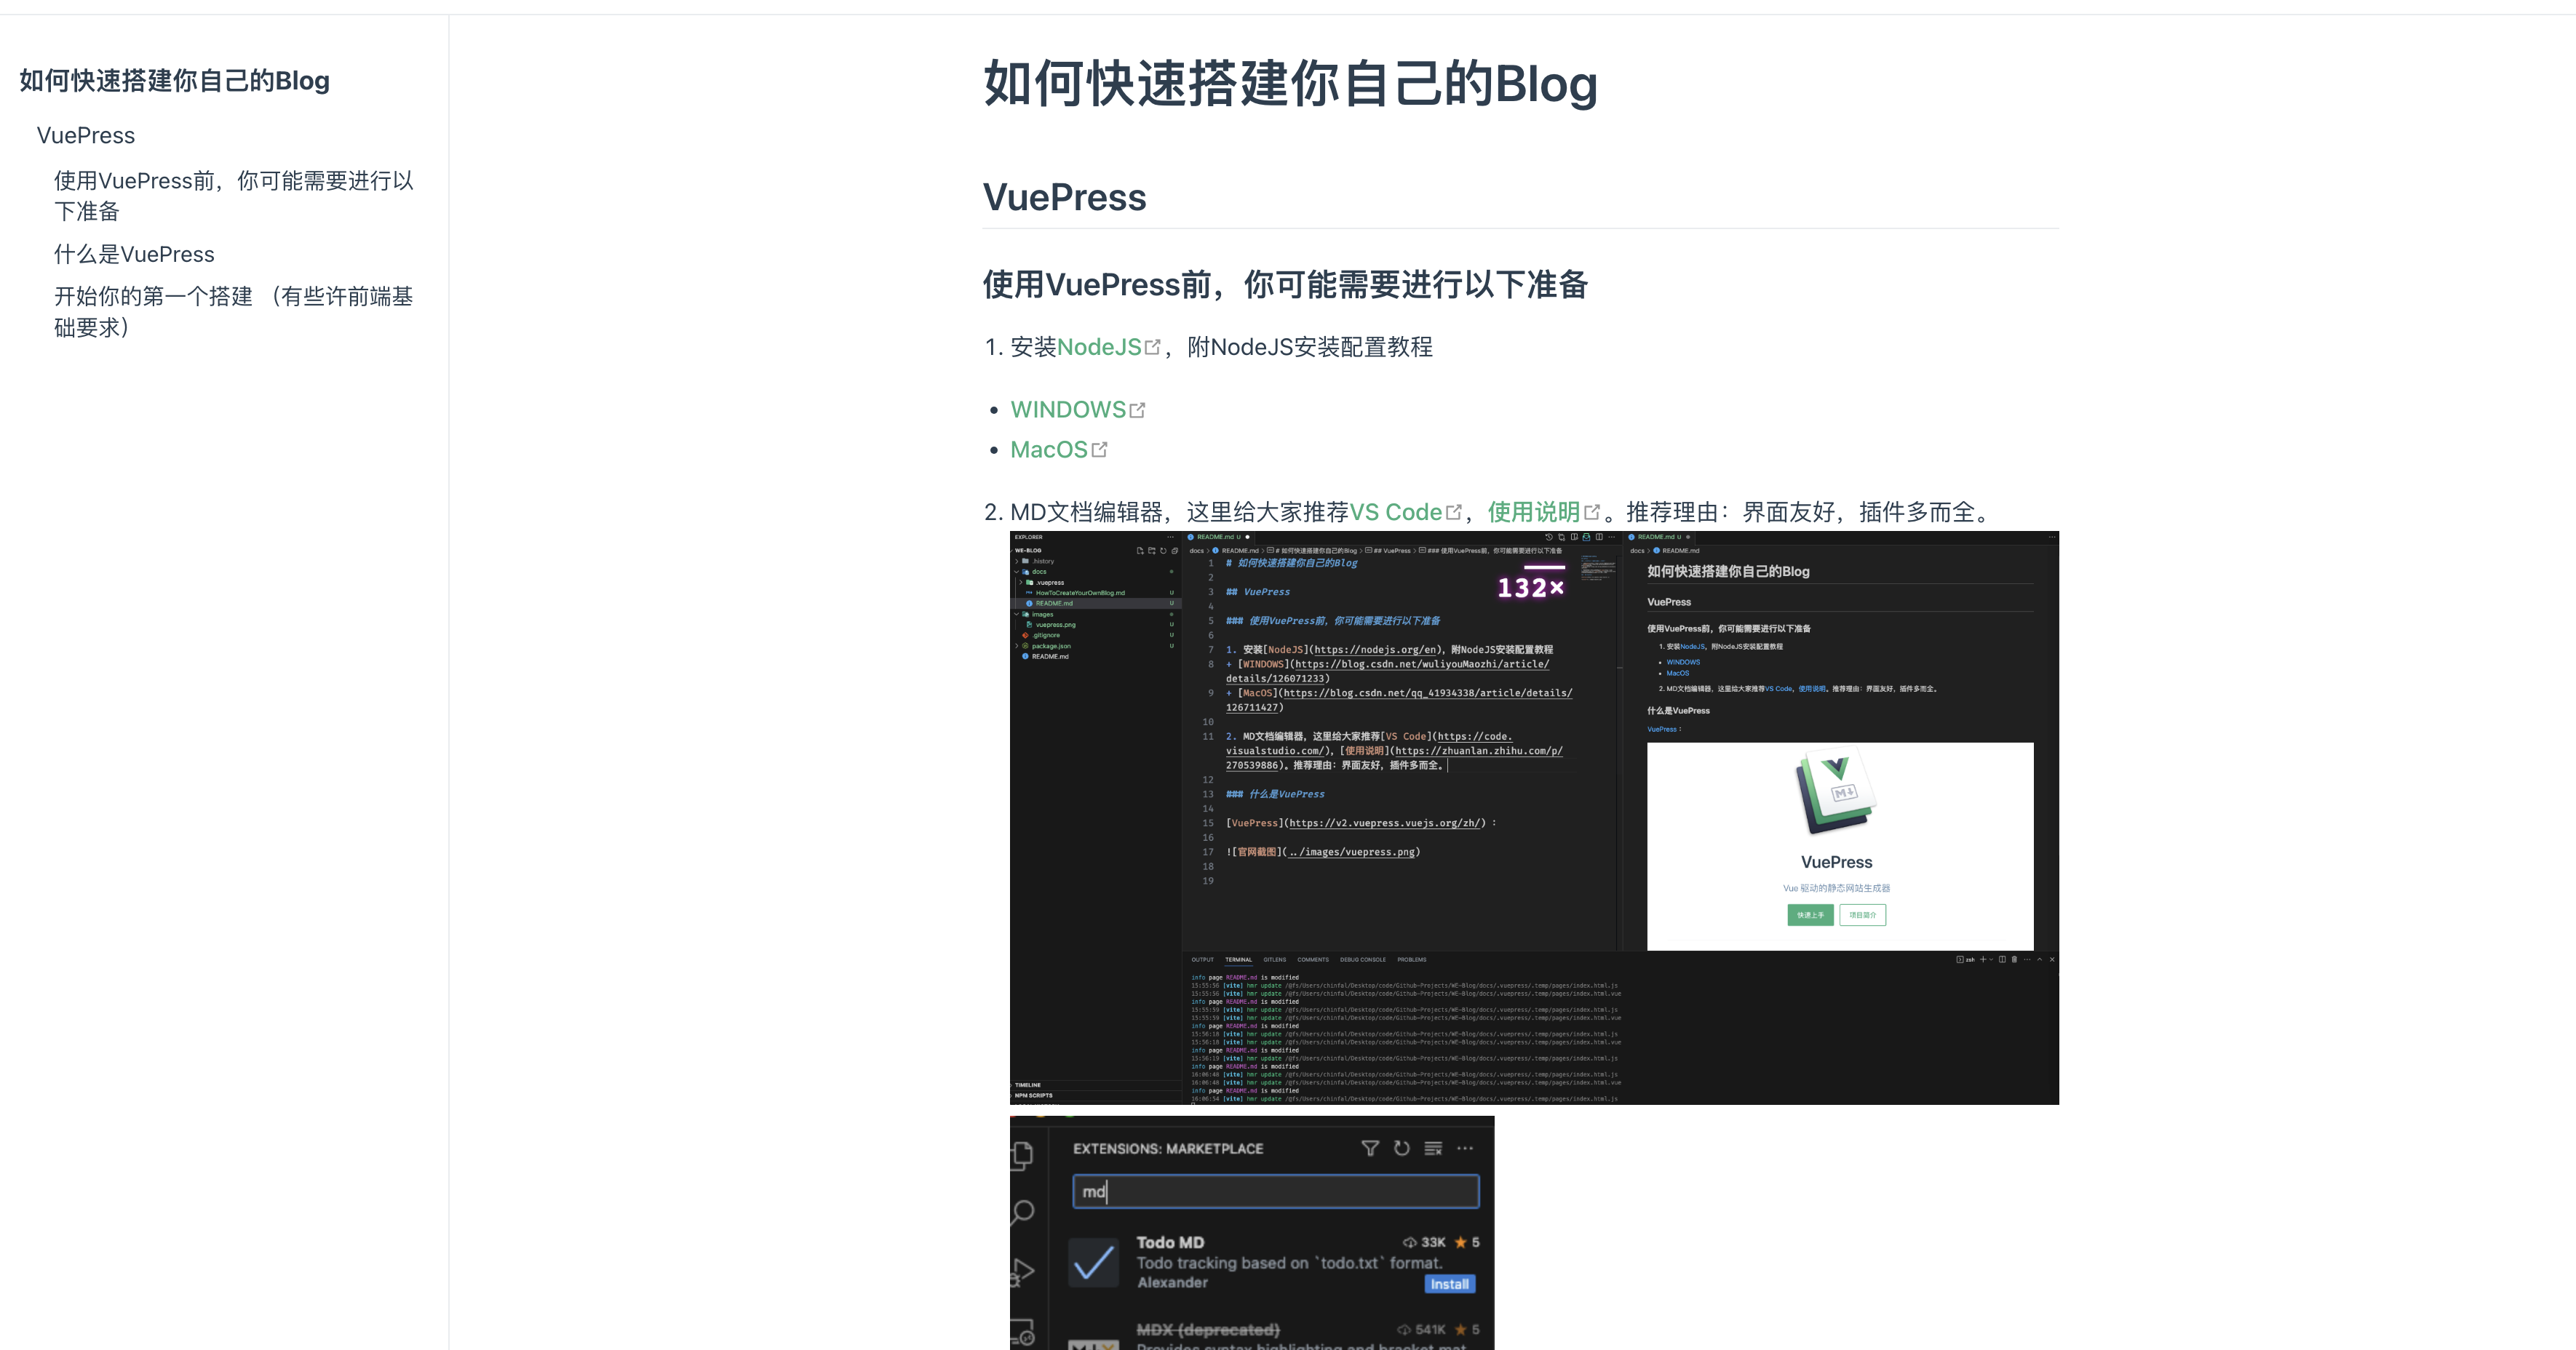Click the external-link icon after MacOS

(x=1099, y=451)
